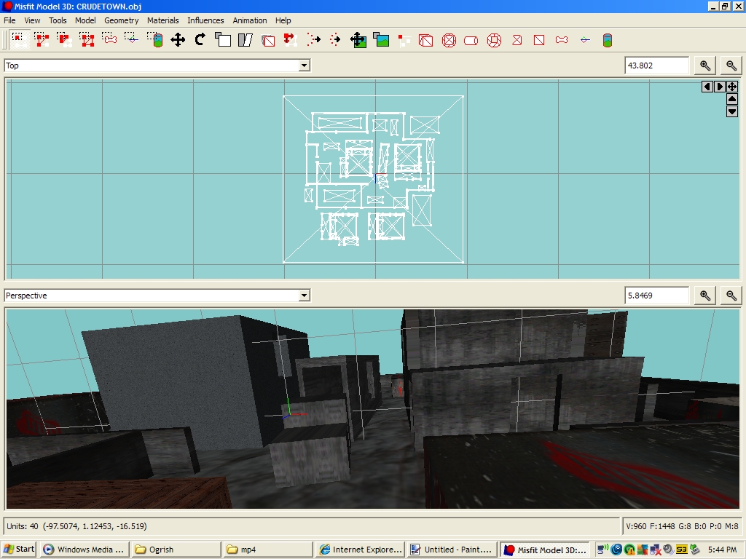Switch to Untitled - Paint in taskbar
The height and width of the screenshot is (559, 746).
click(450, 550)
